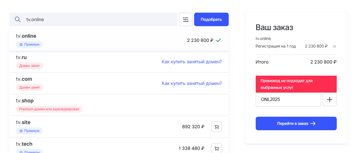The height and width of the screenshot is (153, 357).
Task: Click the 'Домен занят' badge under tv.ru
Action: point(29,66)
